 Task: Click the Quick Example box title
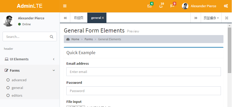(x=81, y=53)
